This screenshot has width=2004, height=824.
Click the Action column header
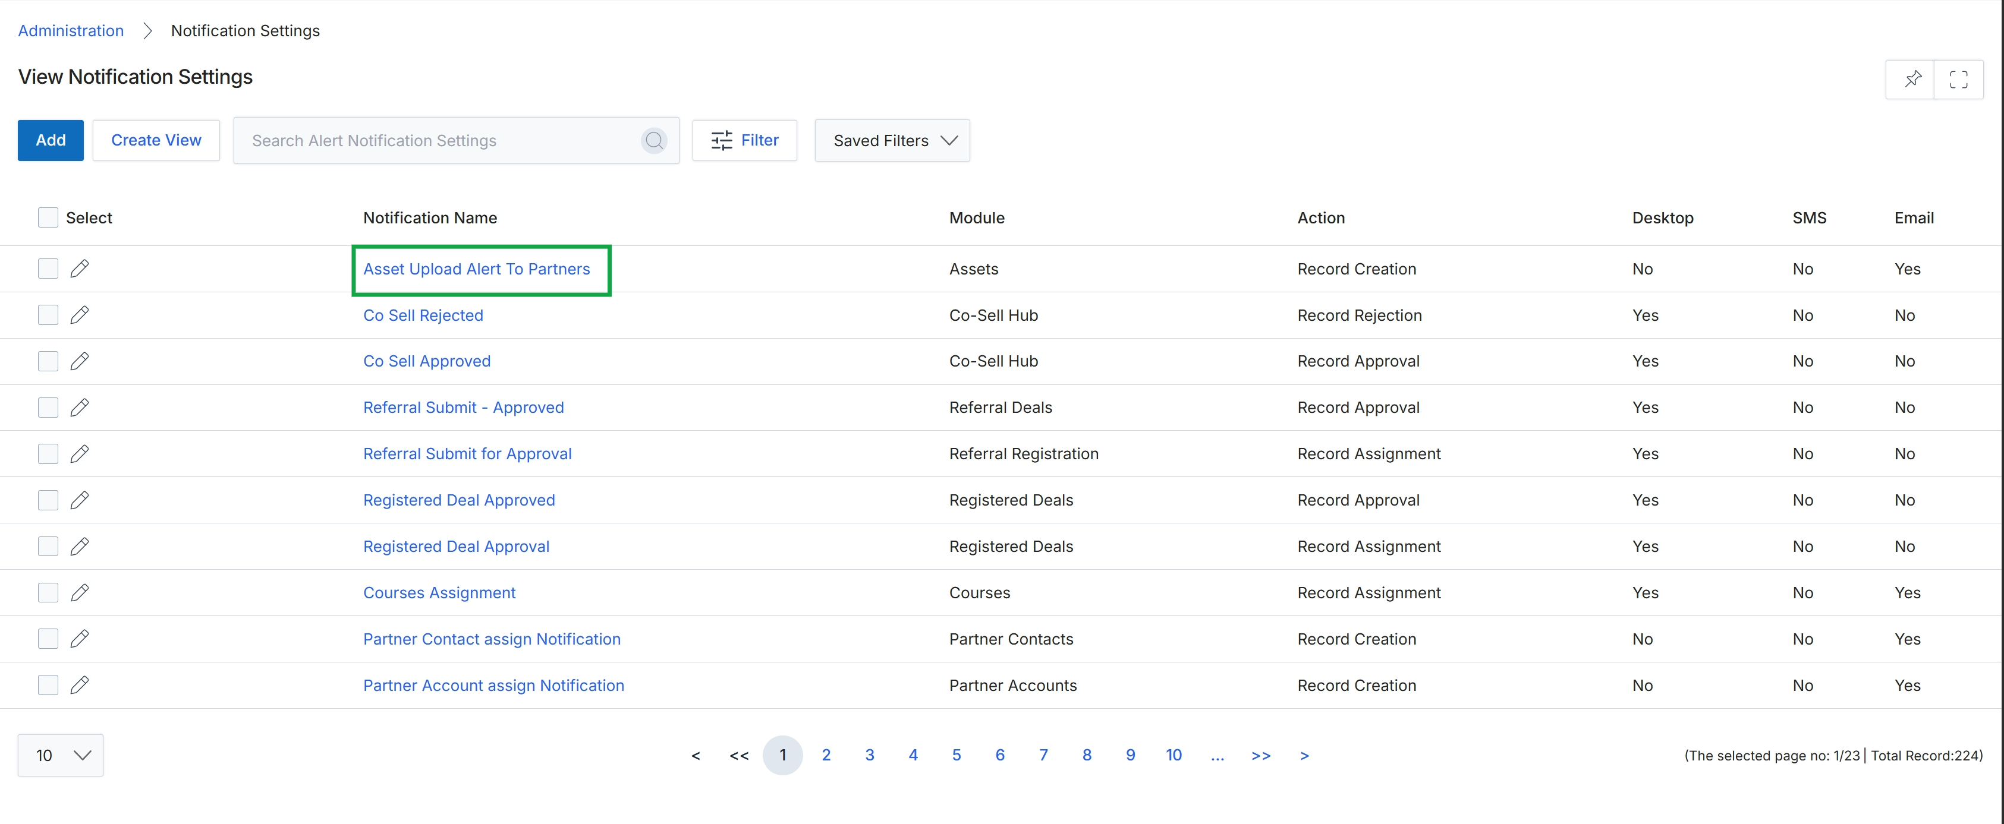(1321, 217)
